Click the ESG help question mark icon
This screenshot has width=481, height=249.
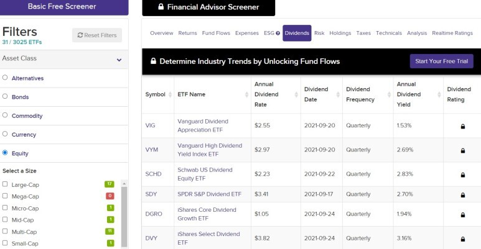coord(278,33)
